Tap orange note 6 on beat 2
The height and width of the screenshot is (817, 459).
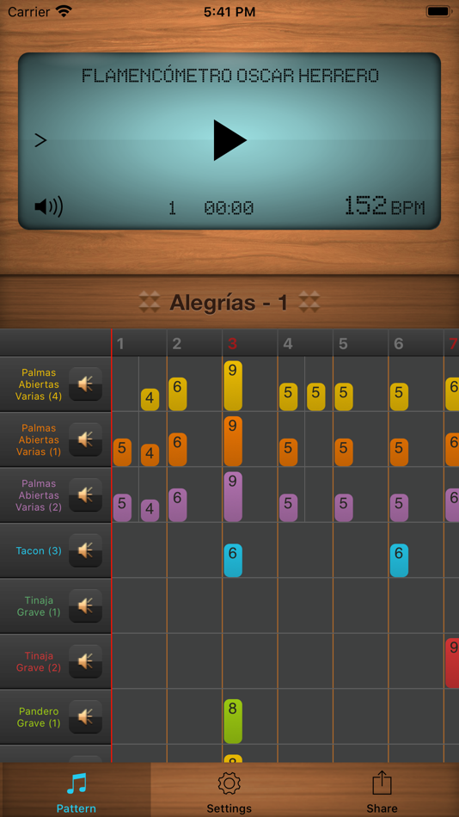pyautogui.click(x=178, y=449)
